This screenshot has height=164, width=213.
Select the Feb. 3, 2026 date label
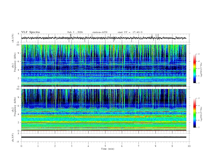(75, 32)
